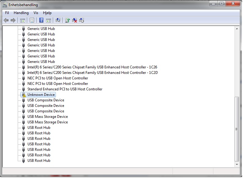243x178 pixels.
Task: Click the USB icon next to the 1C2D controller
Action: click(x=24, y=73)
